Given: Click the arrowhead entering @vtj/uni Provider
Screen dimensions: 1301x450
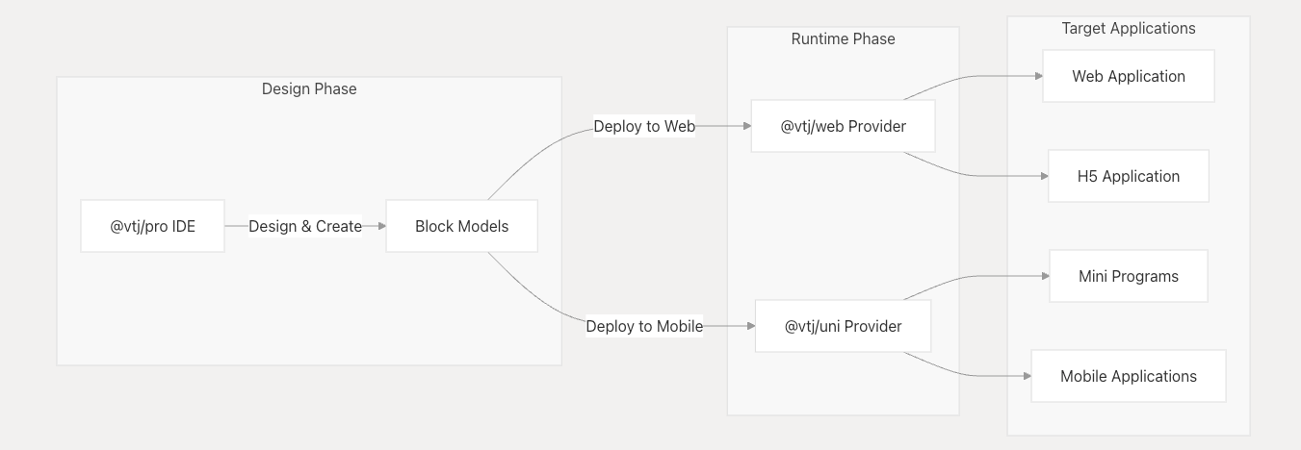Looking at the screenshot, I should (x=749, y=326).
